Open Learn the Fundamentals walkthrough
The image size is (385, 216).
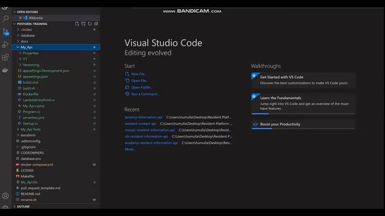click(303, 103)
